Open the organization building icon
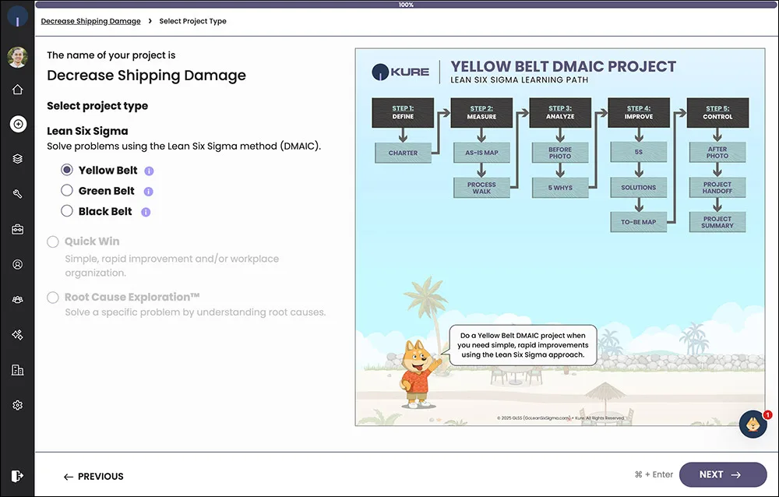The image size is (779, 497). coord(17,370)
